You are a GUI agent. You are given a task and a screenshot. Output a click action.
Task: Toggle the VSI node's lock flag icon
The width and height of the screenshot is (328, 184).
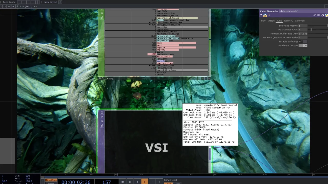click(102, 125)
